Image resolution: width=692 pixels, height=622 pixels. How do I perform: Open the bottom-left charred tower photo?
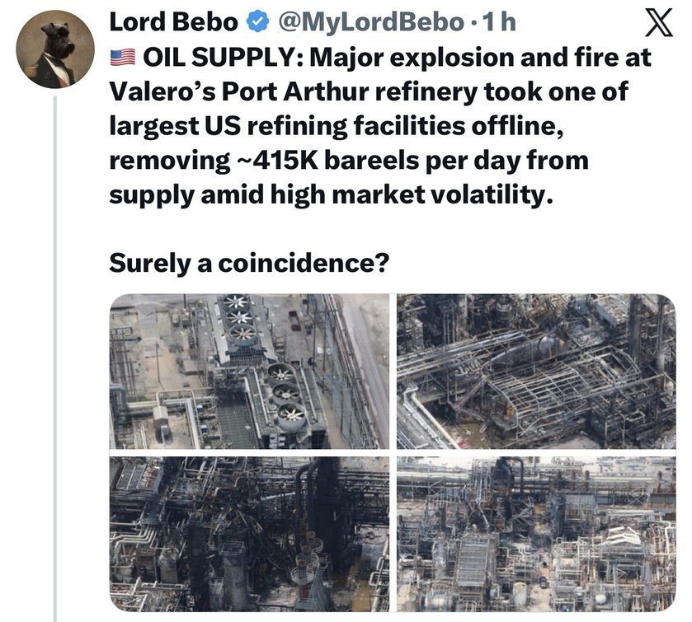(x=249, y=523)
